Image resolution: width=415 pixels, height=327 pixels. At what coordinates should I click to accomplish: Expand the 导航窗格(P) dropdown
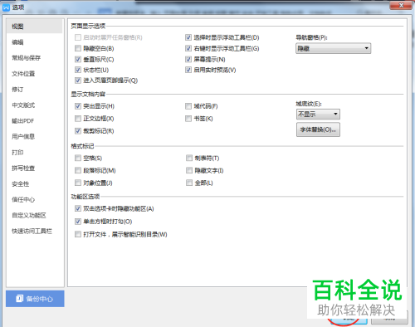[x=333, y=48]
